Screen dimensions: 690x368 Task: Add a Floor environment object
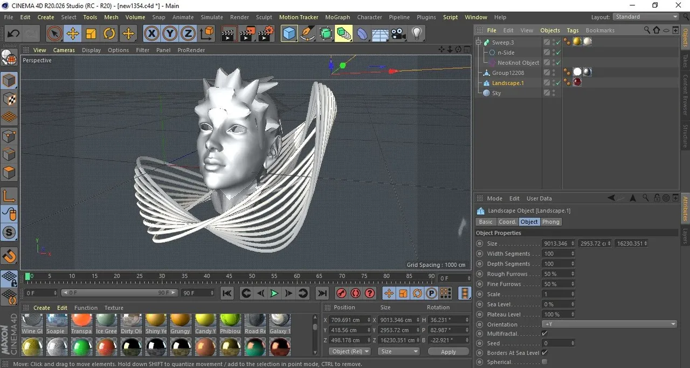tap(380, 34)
